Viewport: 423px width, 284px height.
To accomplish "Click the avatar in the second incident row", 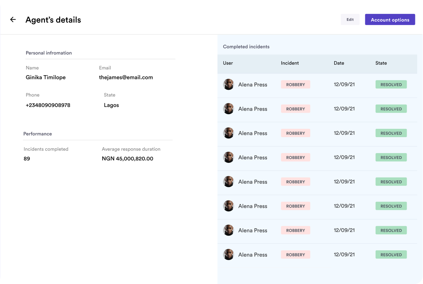I will coord(228,109).
